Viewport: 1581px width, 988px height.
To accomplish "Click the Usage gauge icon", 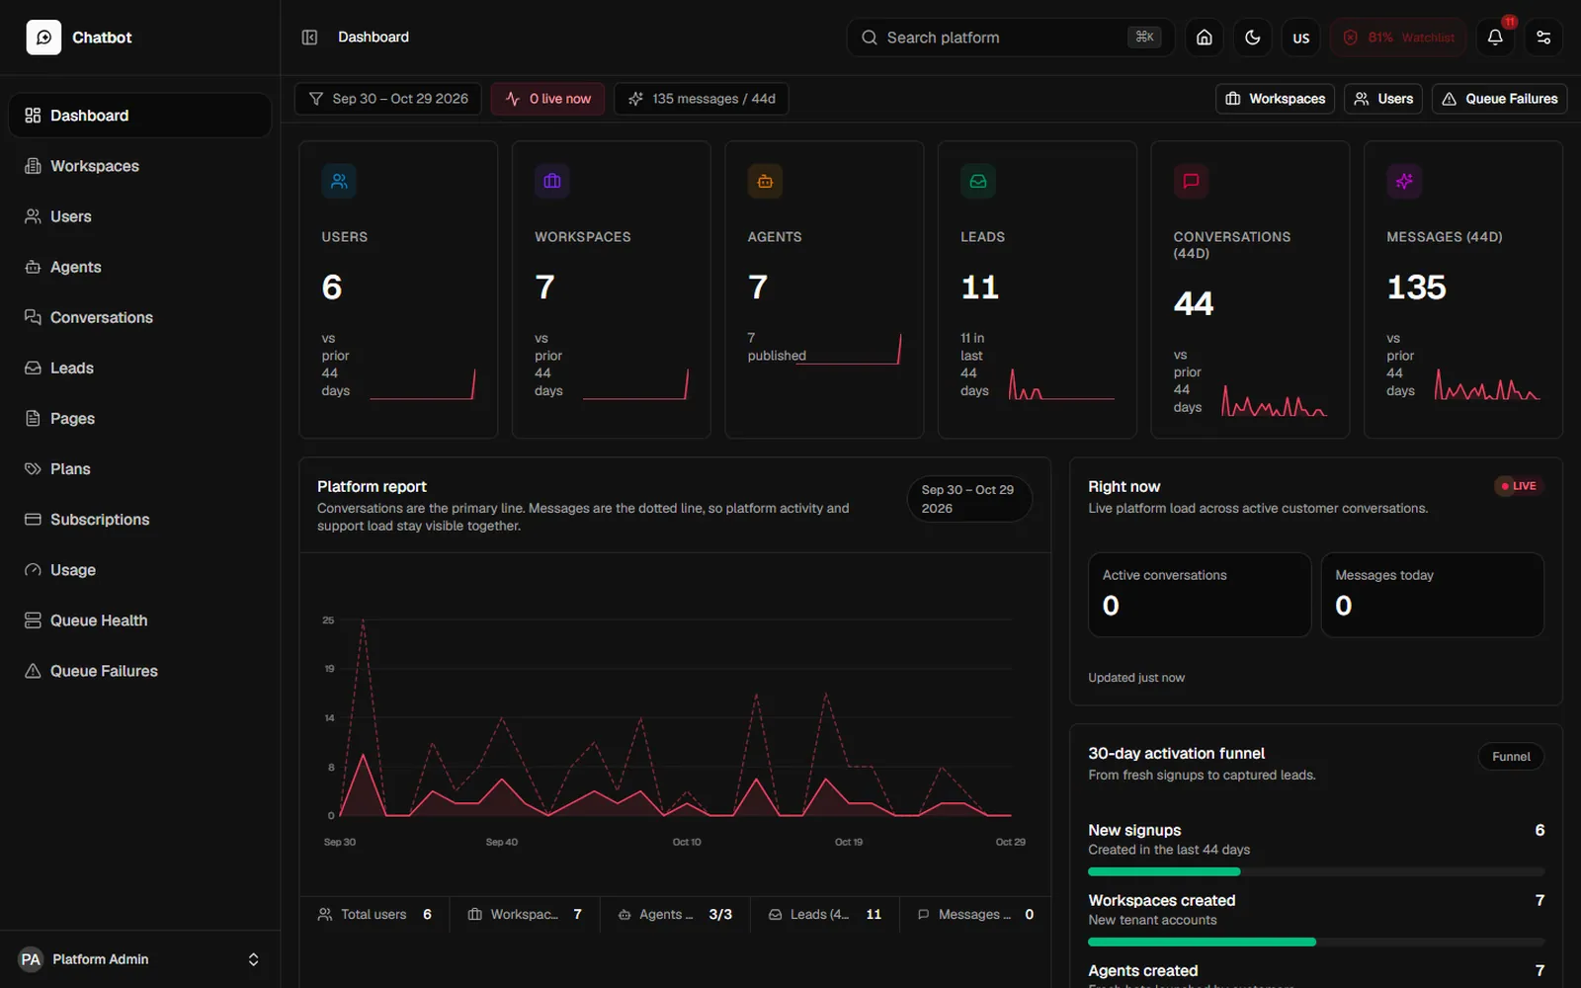I will pyautogui.click(x=33, y=570).
